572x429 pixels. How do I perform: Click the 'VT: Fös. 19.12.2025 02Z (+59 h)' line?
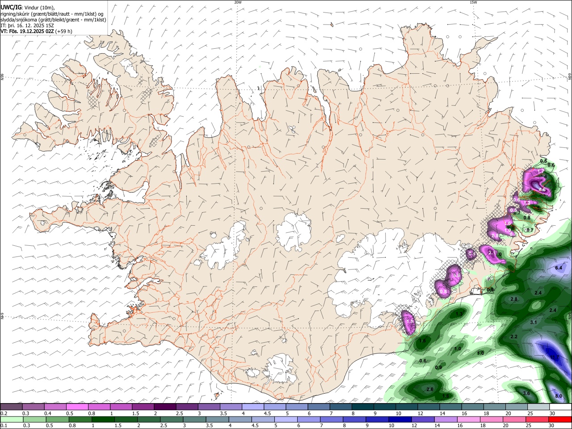coord(36,31)
